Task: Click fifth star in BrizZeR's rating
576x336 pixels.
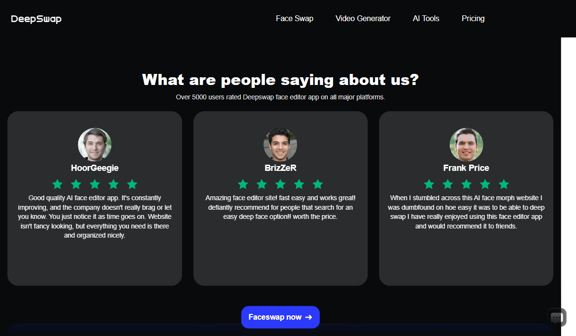Action: (318, 184)
